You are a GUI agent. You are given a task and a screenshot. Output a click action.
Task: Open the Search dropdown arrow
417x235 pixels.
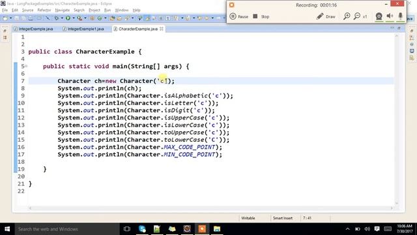[132, 18]
